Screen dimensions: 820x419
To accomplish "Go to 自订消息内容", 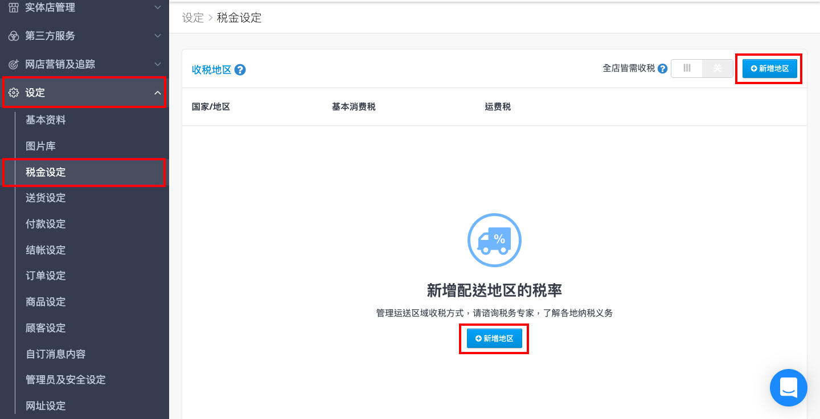I will pyautogui.click(x=56, y=354).
